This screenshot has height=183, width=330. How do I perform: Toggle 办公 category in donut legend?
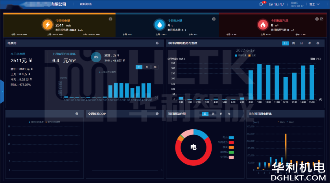tap(231, 138)
